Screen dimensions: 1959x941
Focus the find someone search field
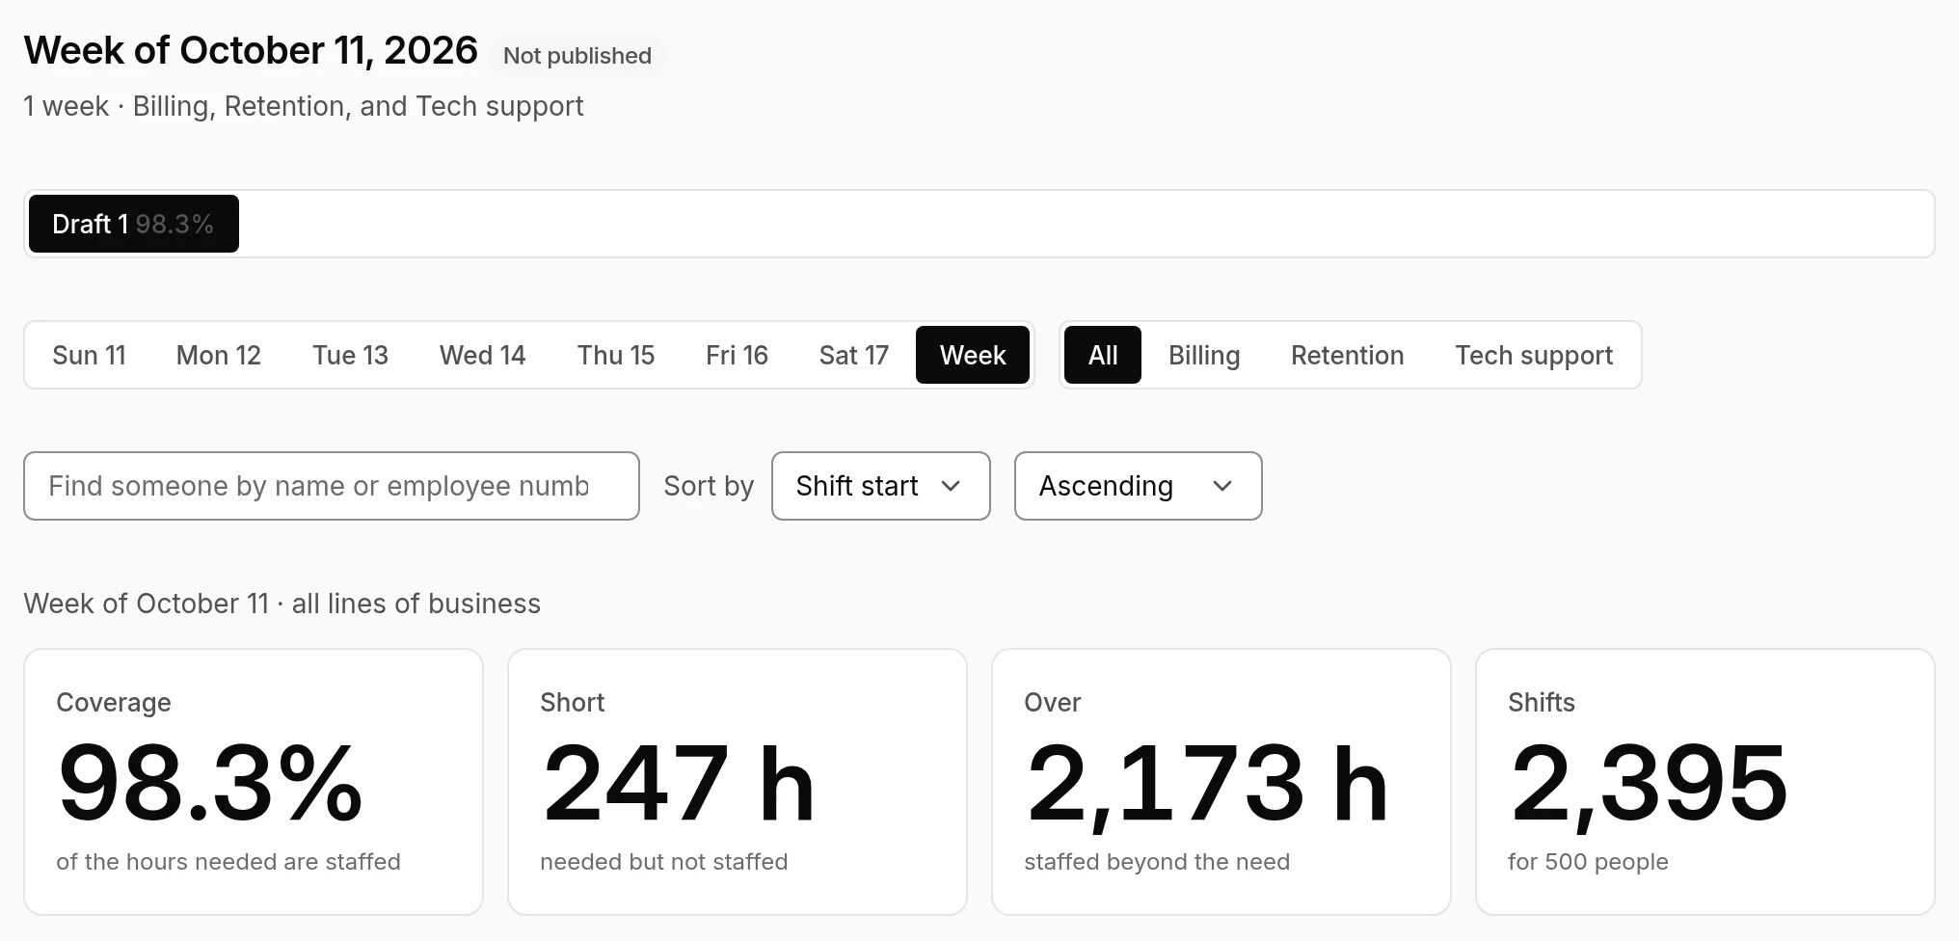332,486
